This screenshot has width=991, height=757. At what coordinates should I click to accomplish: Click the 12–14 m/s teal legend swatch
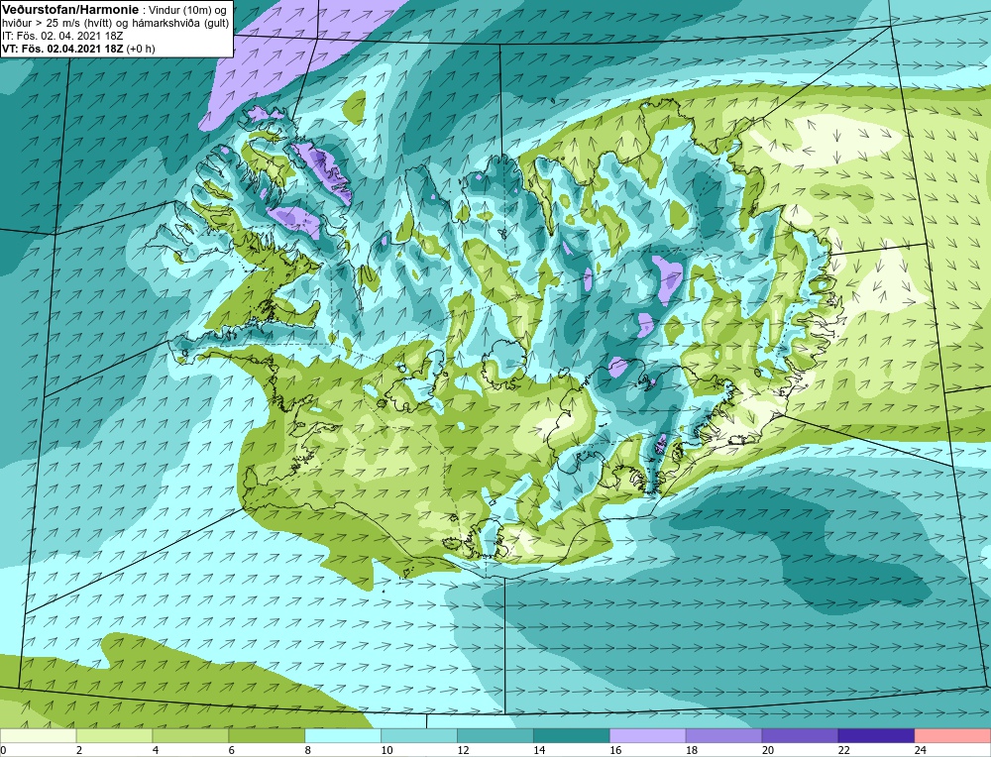pyautogui.click(x=495, y=736)
